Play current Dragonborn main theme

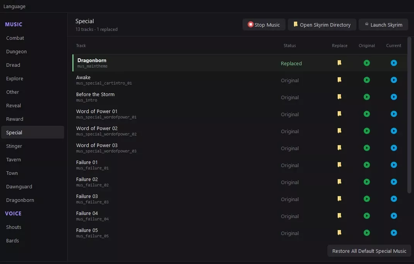[393, 63]
